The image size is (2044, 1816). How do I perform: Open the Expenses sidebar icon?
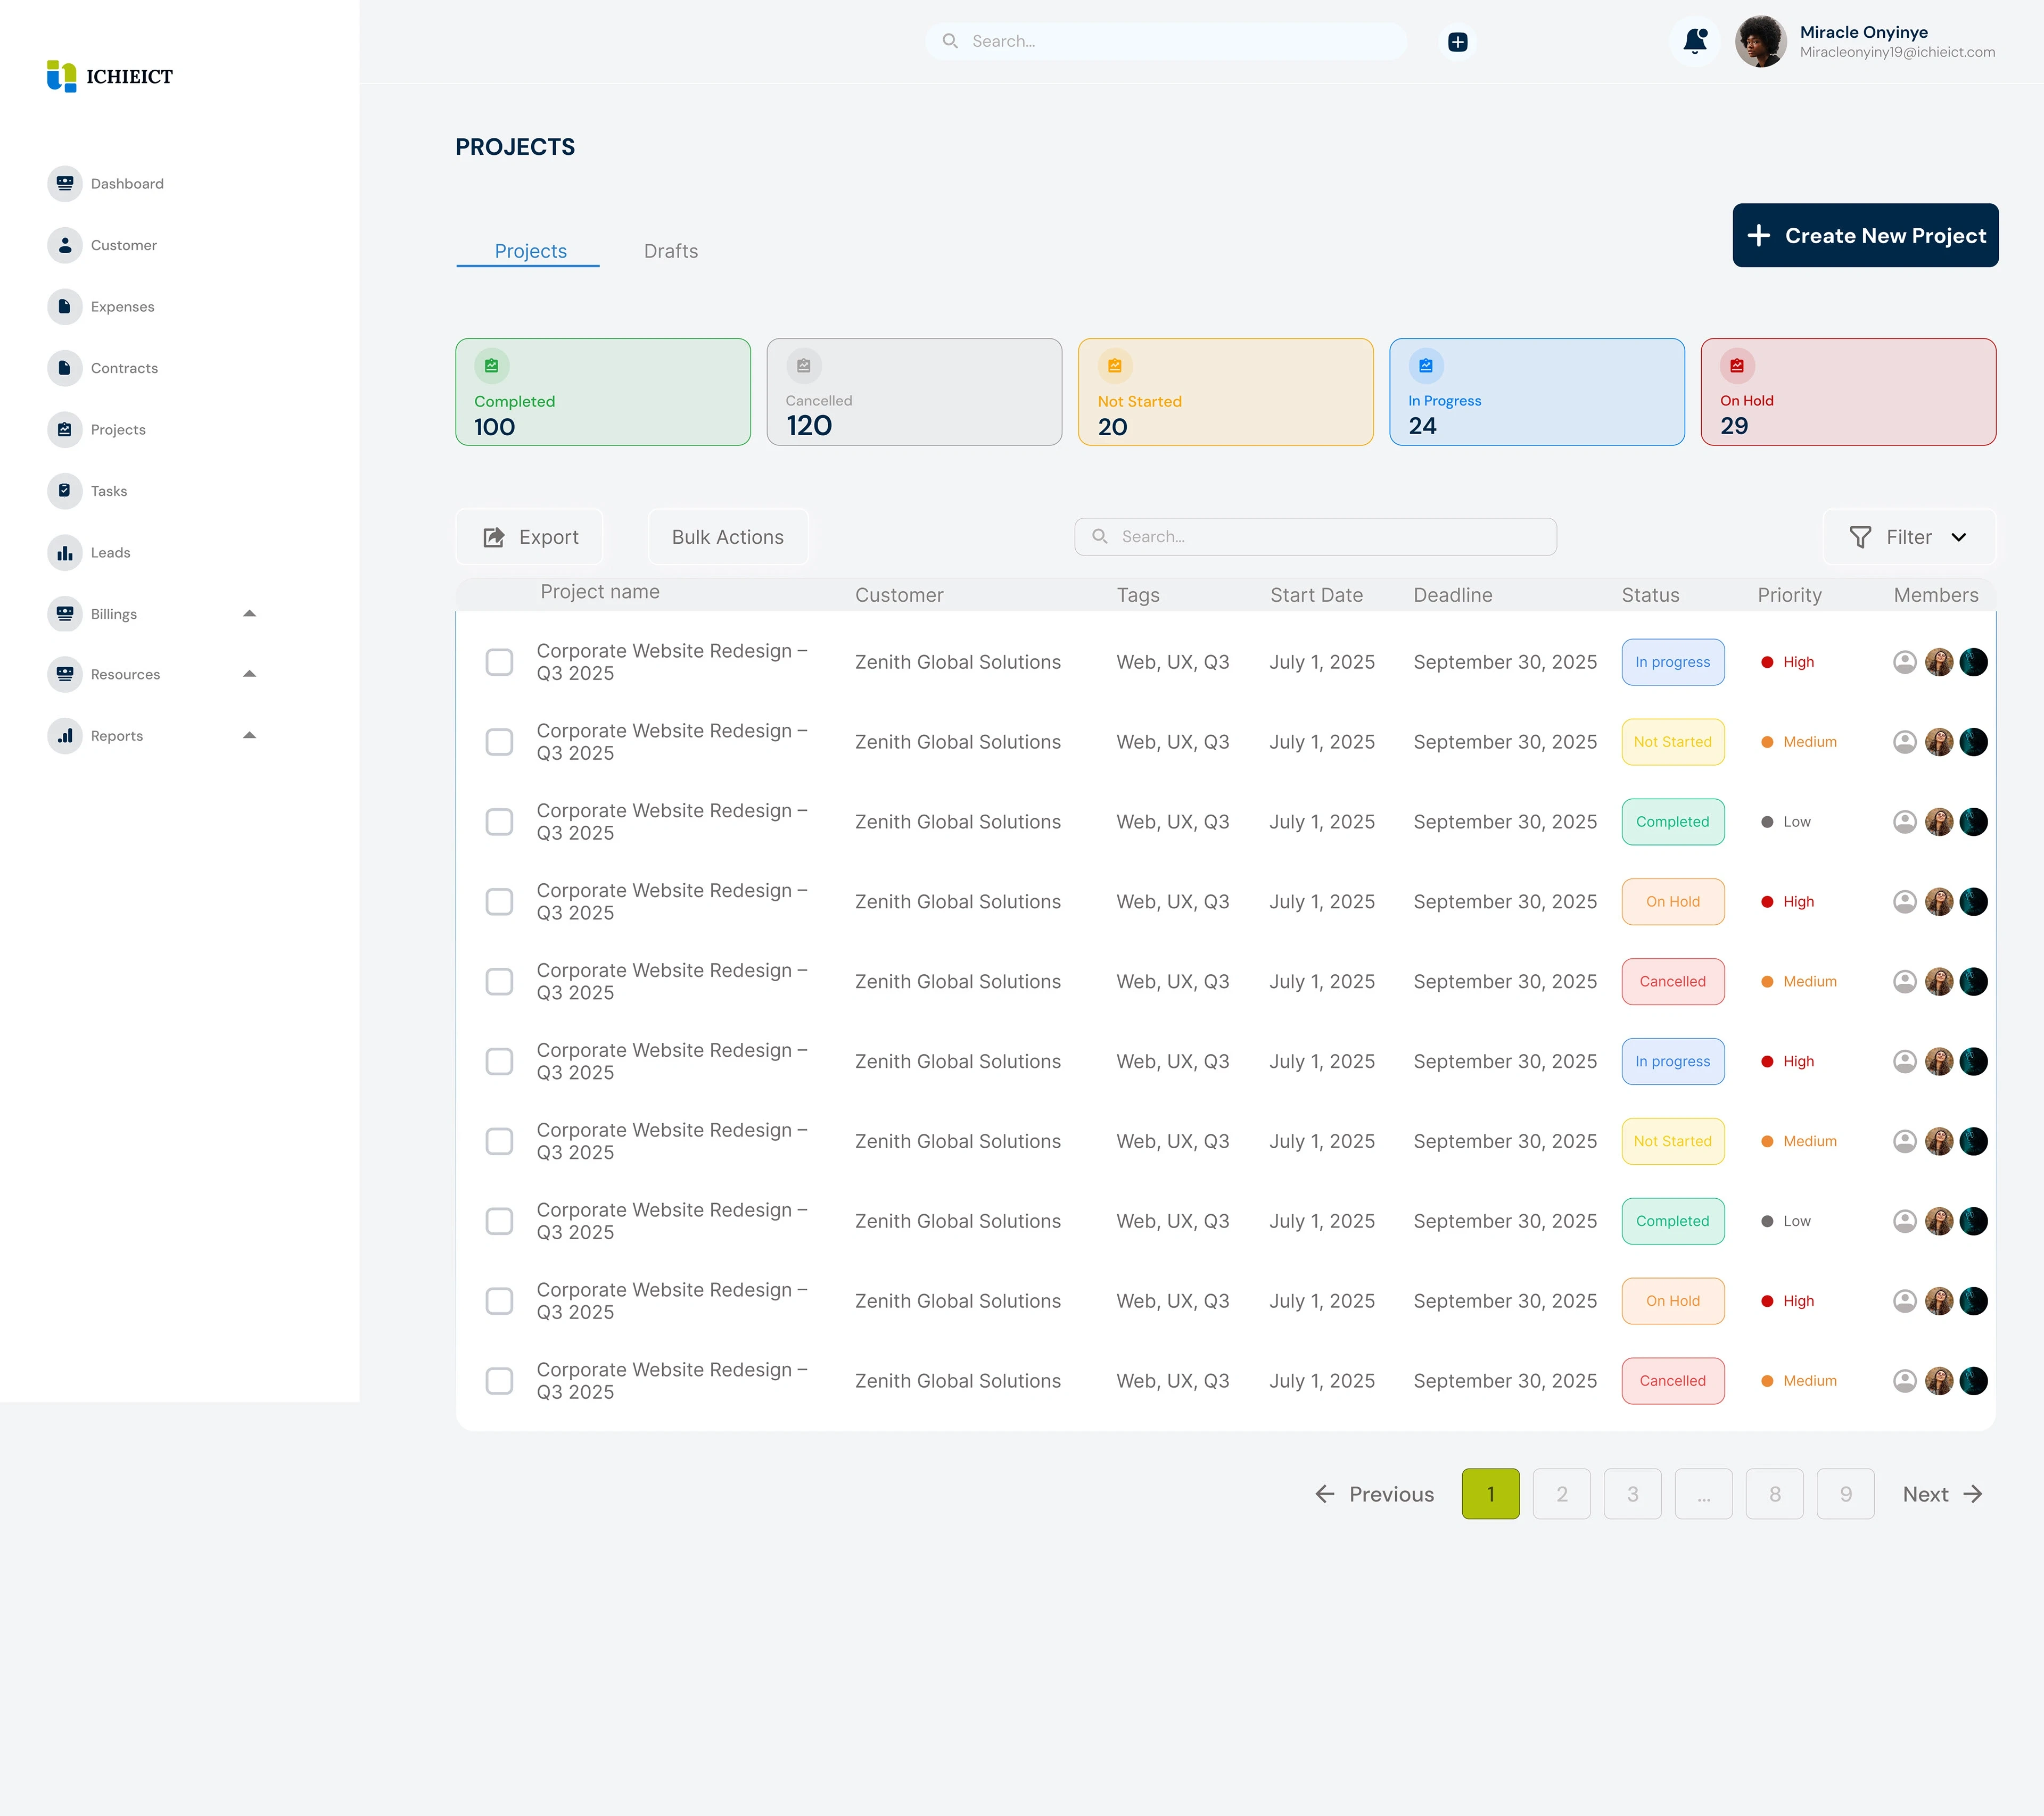click(x=65, y=307)
